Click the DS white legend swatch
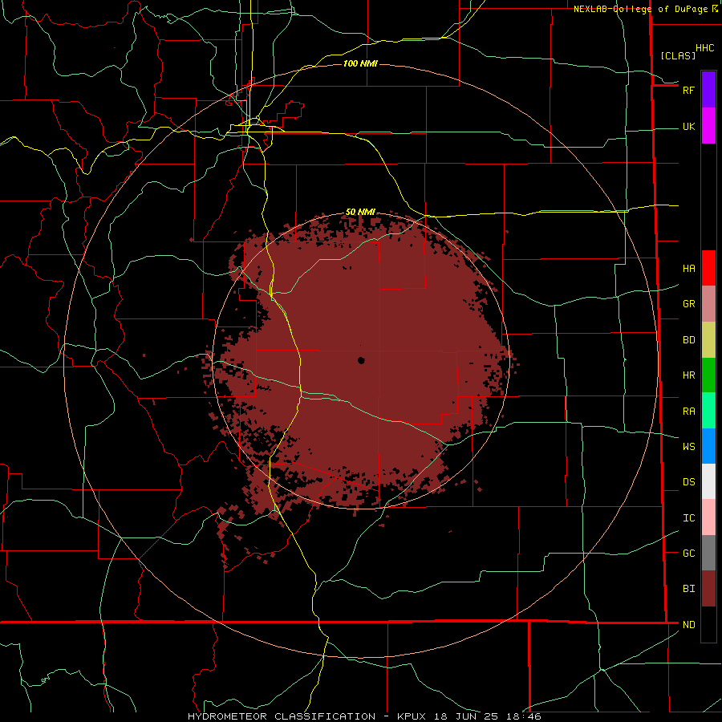Screen dimensions: 722x722 coord(708,481)
